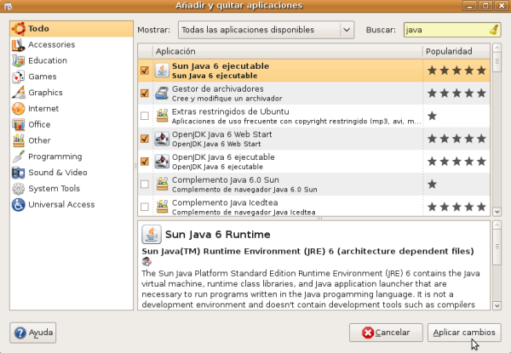Select the Graphics category icon
Viewport: 511px width, 353px height.
tap(18, 93)
